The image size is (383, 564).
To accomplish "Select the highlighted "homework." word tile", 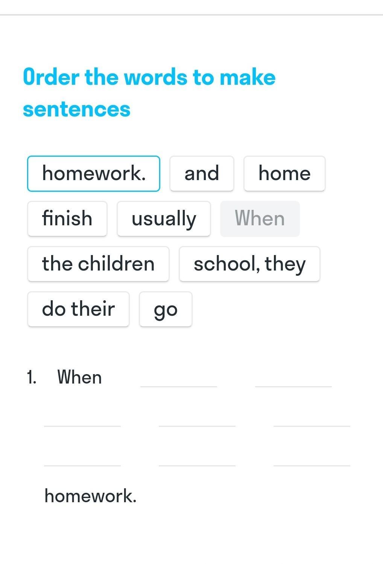I will click(x=94, y=174).
